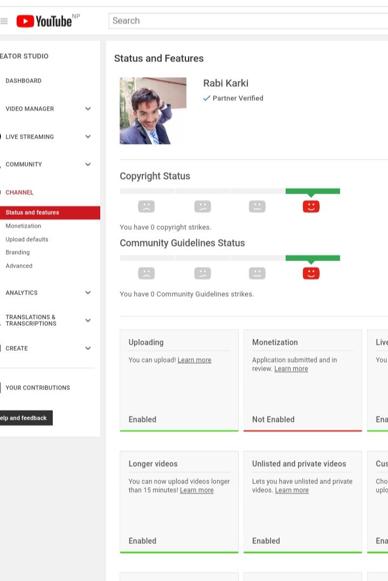Click the Longer videos card title
This screenshot has height=581, width=388.
pyautogui.click(x=153, y=464)
